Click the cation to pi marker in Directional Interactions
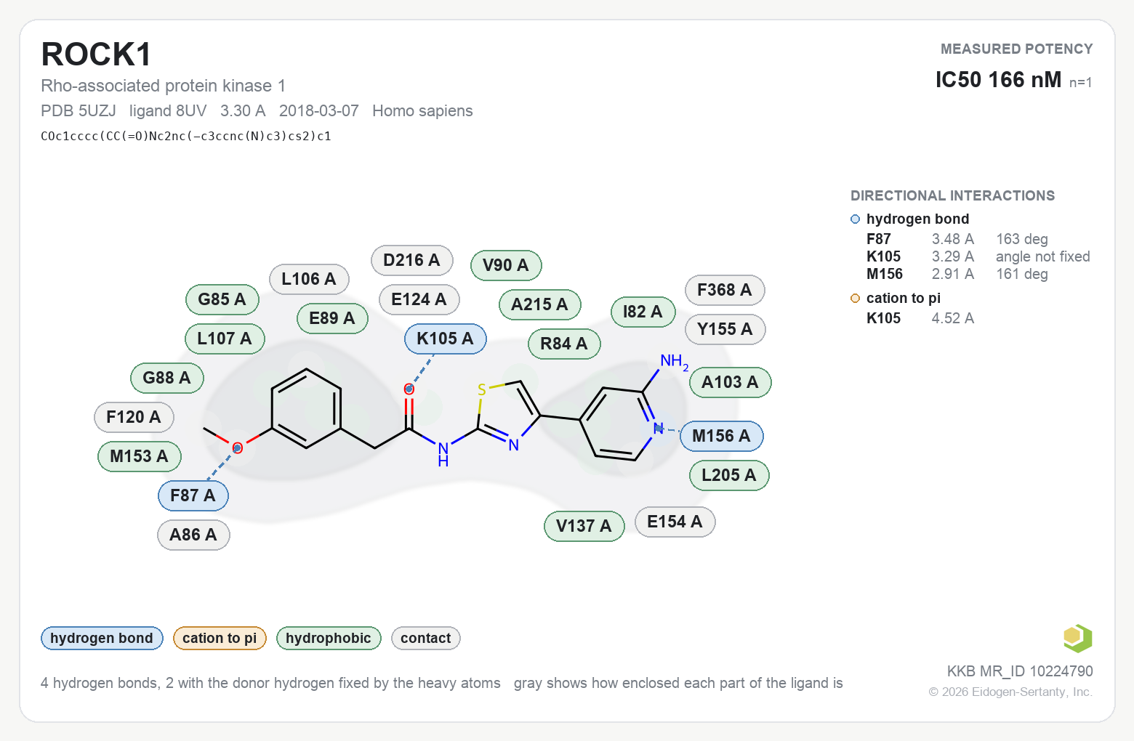Screen dimensions: 1134x741 [x=855, y=299]
